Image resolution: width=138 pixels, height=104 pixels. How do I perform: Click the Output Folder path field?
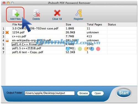click(50, 93)
